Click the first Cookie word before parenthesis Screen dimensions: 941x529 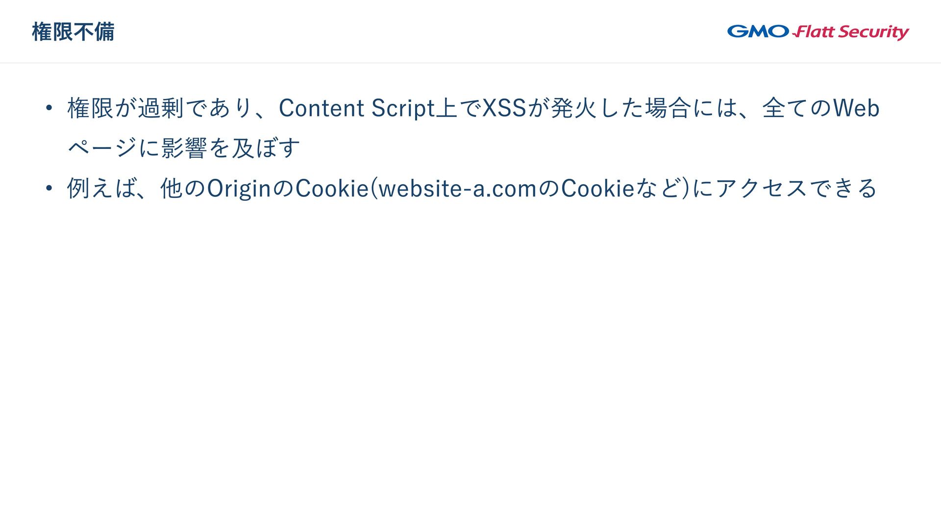pyautogui.click(x=332, y=189)
